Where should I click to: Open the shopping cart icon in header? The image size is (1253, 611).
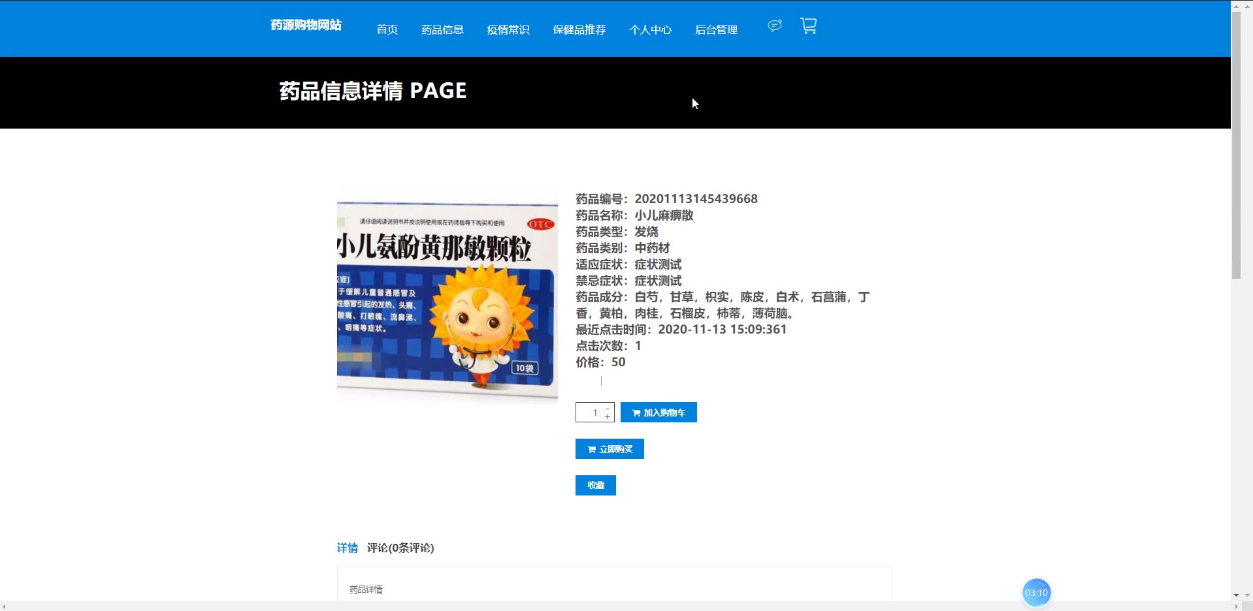point(809,25)
